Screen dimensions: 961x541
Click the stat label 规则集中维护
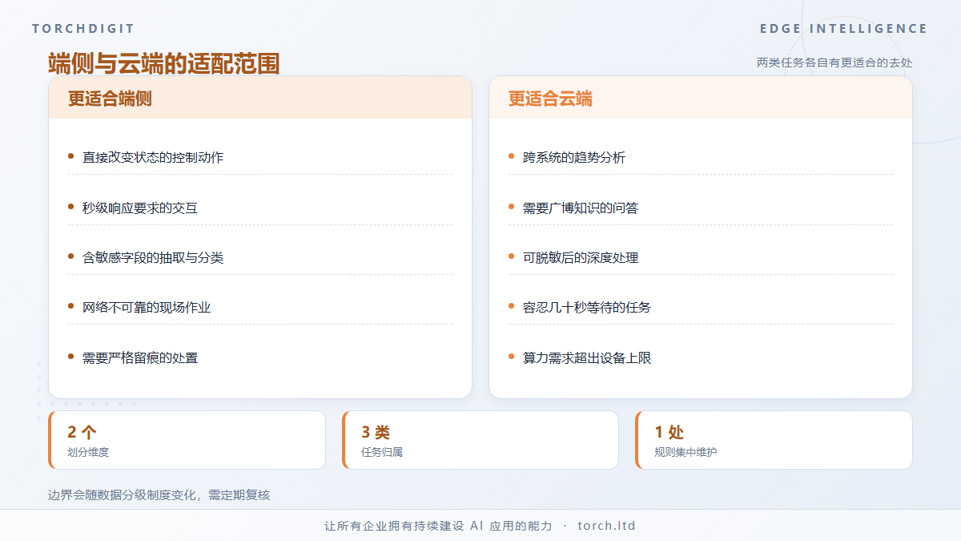(686, 452)
